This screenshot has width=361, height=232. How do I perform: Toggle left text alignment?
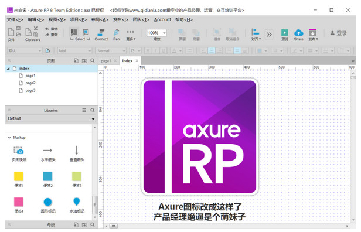pyautogui.click(x=203, y=50)
